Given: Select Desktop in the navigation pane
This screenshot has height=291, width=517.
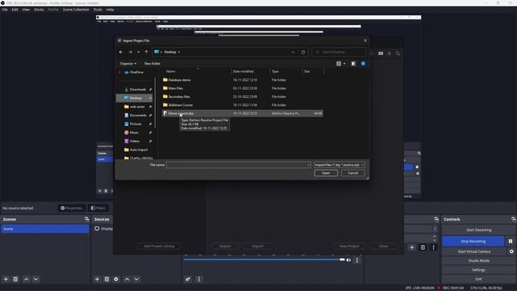Looking at the screenshot, I should coord(134,98).
